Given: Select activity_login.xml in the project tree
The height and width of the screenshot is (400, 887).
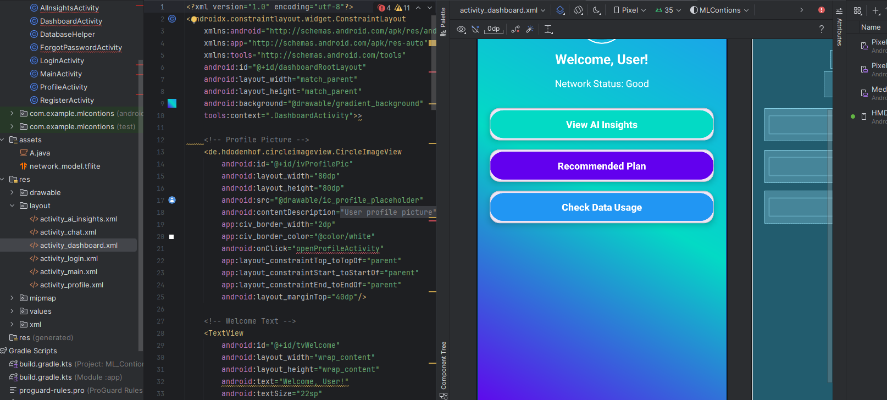Looking at the screenshot, I should [x=69, y=258].
